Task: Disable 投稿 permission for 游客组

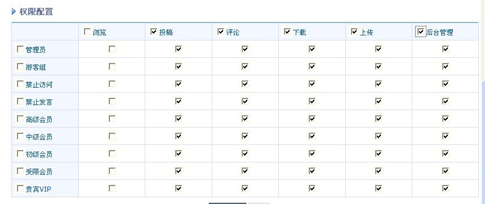Action: (179, 66)
